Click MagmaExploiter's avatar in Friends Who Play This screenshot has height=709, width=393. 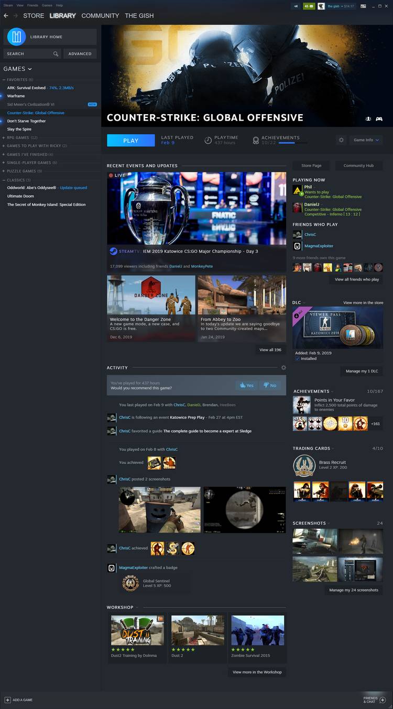tap(297, 246)
